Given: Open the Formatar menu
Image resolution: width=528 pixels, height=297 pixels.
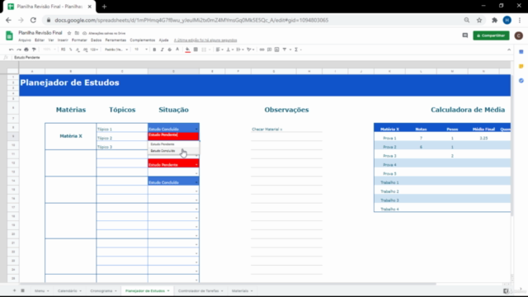Looking at the screenshot, I should click(79, 40).
